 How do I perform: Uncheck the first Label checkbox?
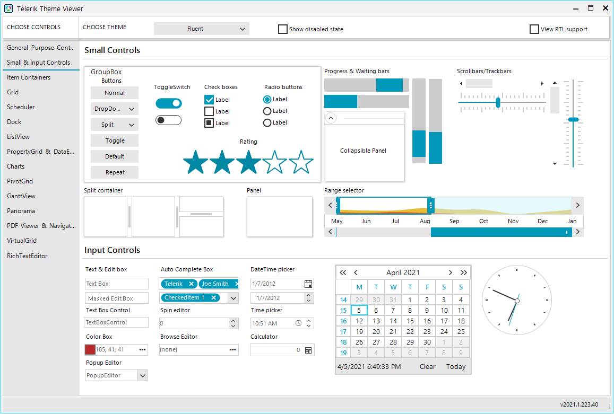[x=209, y=99]
